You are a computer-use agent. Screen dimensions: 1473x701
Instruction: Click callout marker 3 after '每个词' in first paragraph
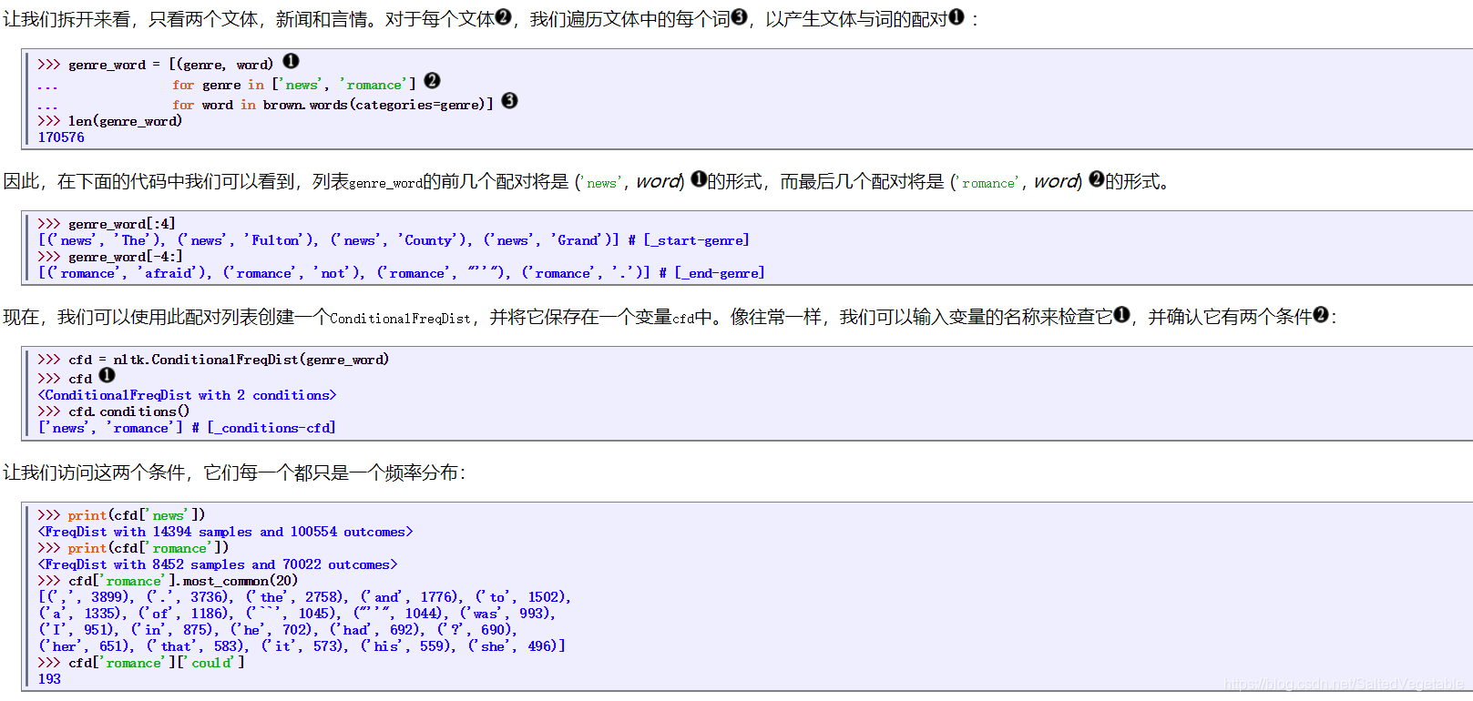(x=739, y=17)
